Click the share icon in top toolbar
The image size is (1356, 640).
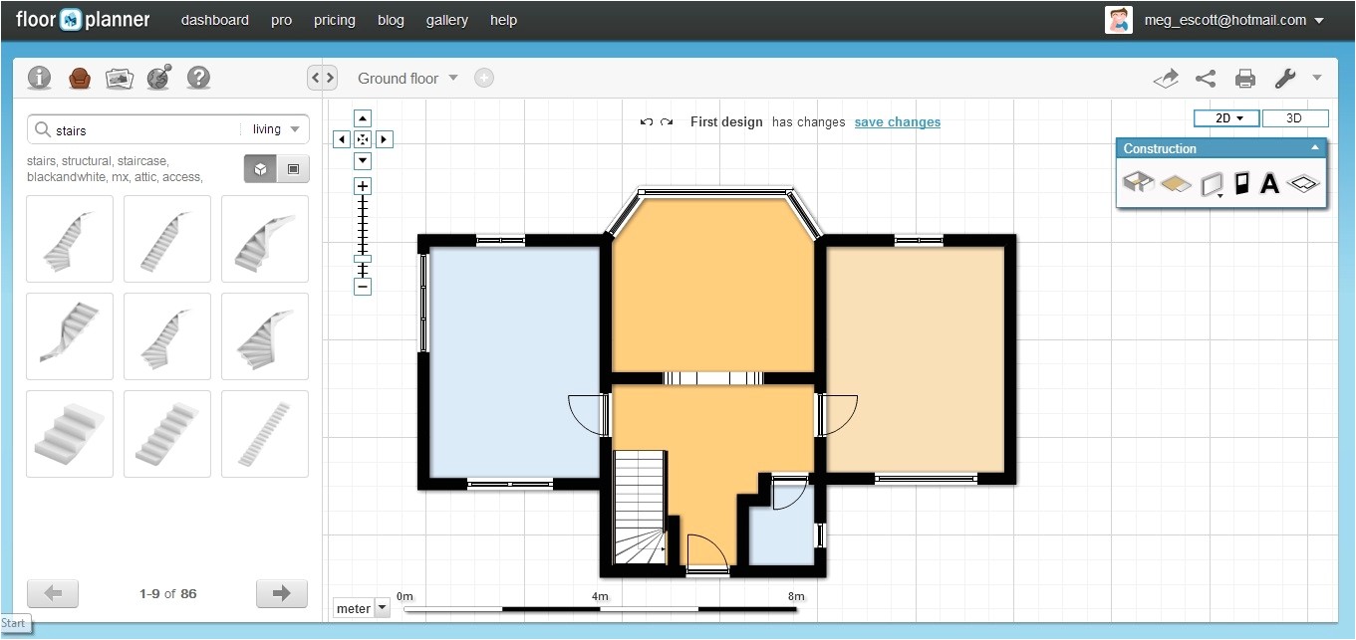pyautogui.click(x=1206, y=79)
